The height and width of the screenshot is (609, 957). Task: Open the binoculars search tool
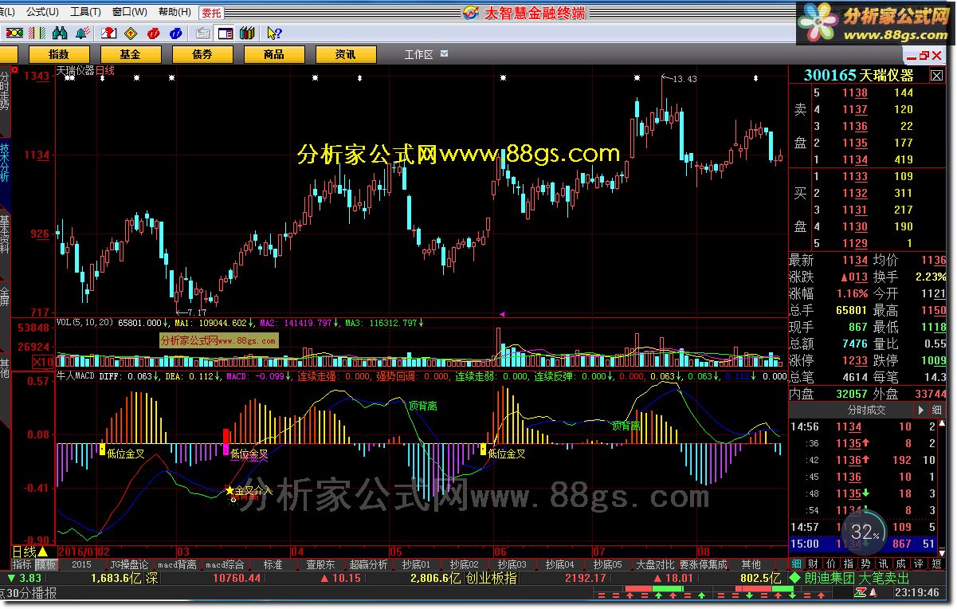tap(59, 33)
